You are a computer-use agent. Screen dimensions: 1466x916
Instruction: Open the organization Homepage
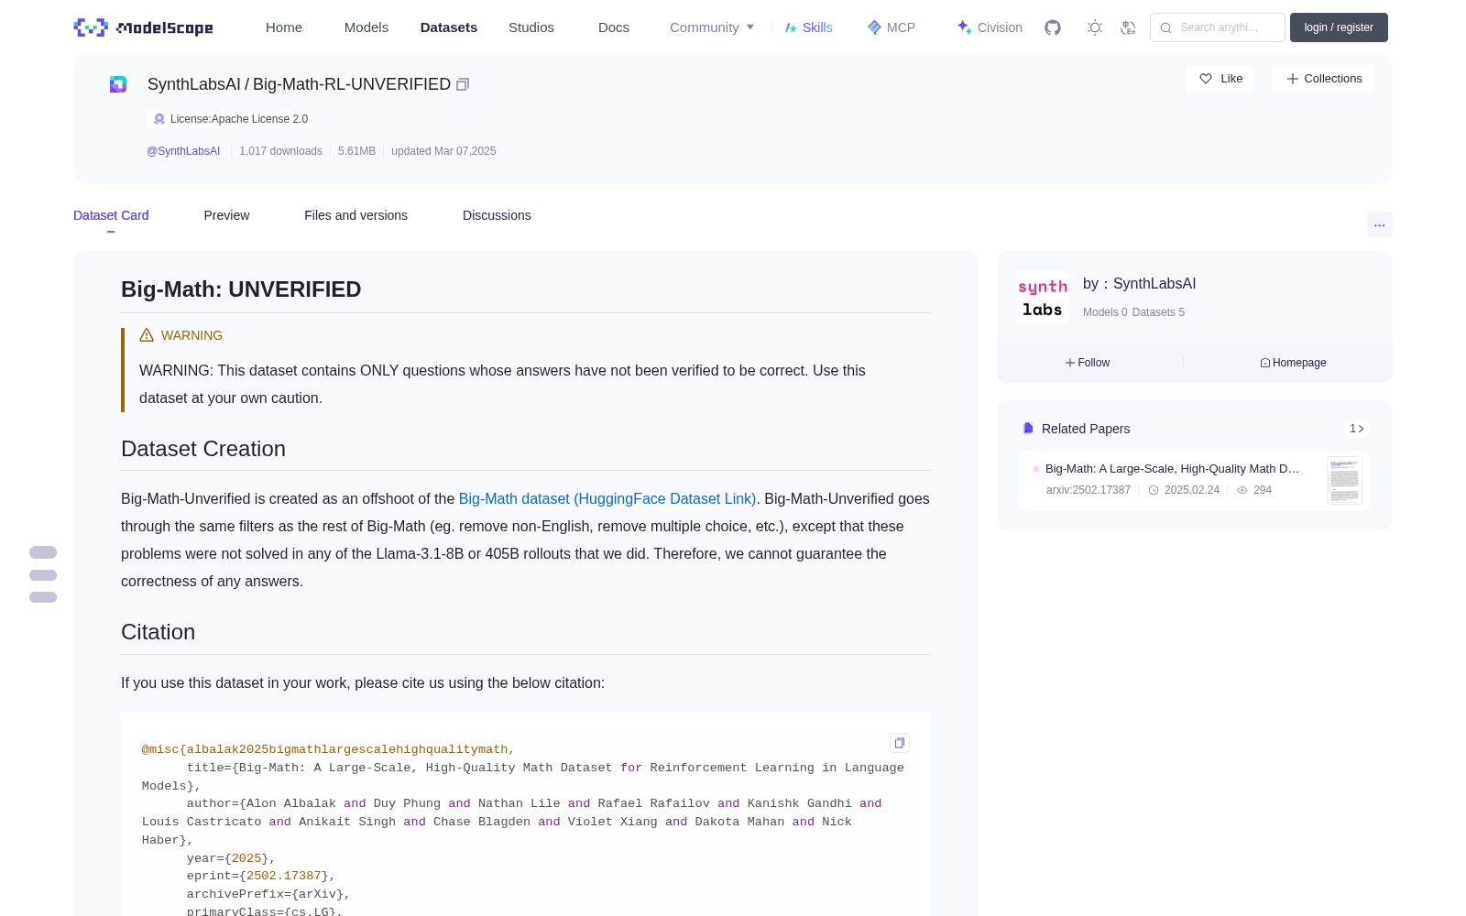click(x=1293, y=363)
